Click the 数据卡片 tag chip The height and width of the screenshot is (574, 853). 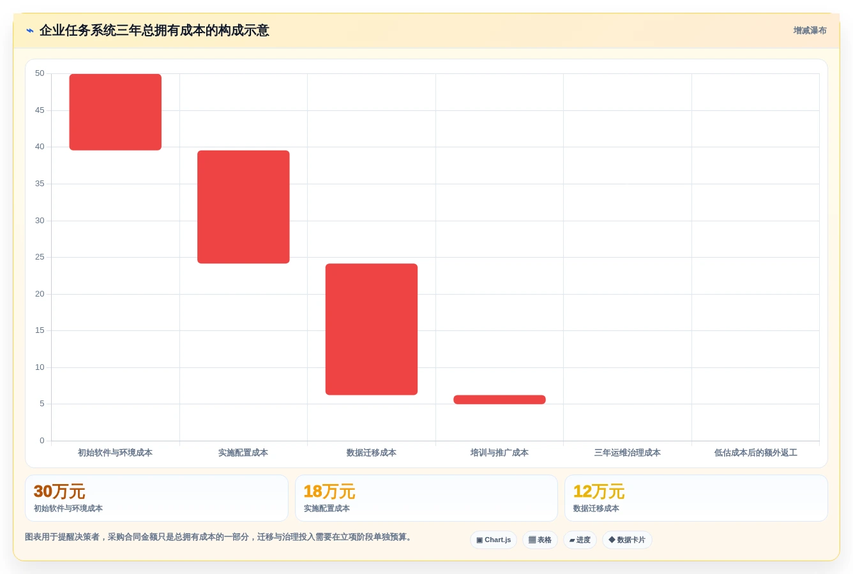click(627, 540)
